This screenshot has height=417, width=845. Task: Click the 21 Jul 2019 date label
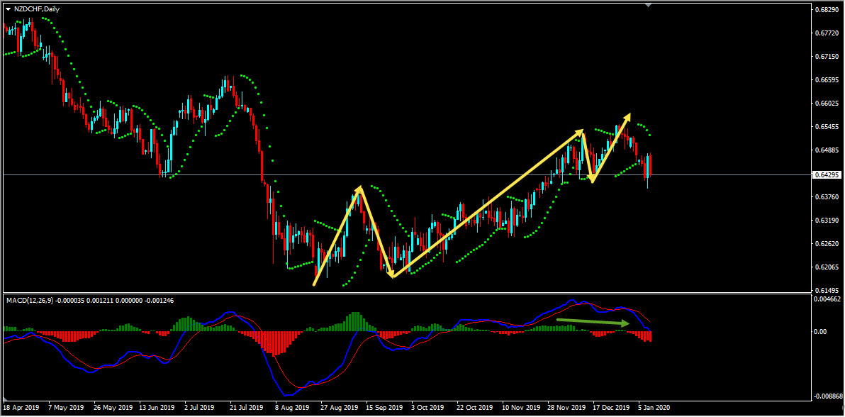tap(247, 407)
